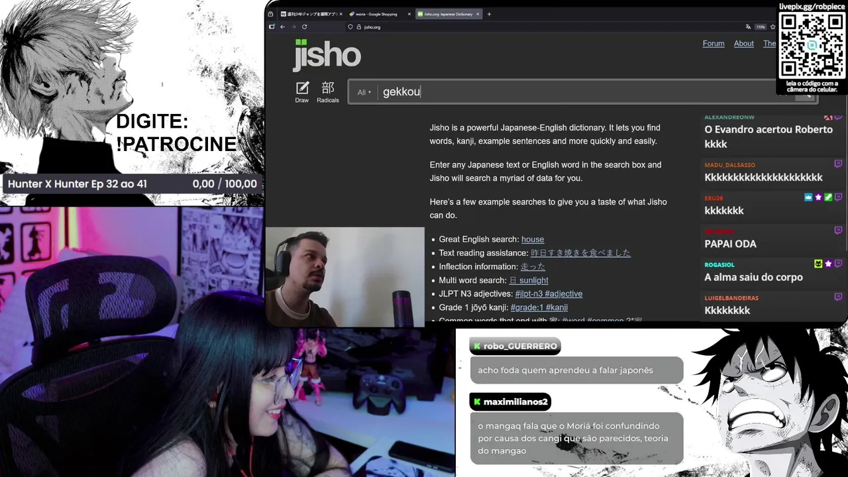The width and height of the screenshot is (848, 477).
Task: Click the translate page icon
Action: click(748, 27)
